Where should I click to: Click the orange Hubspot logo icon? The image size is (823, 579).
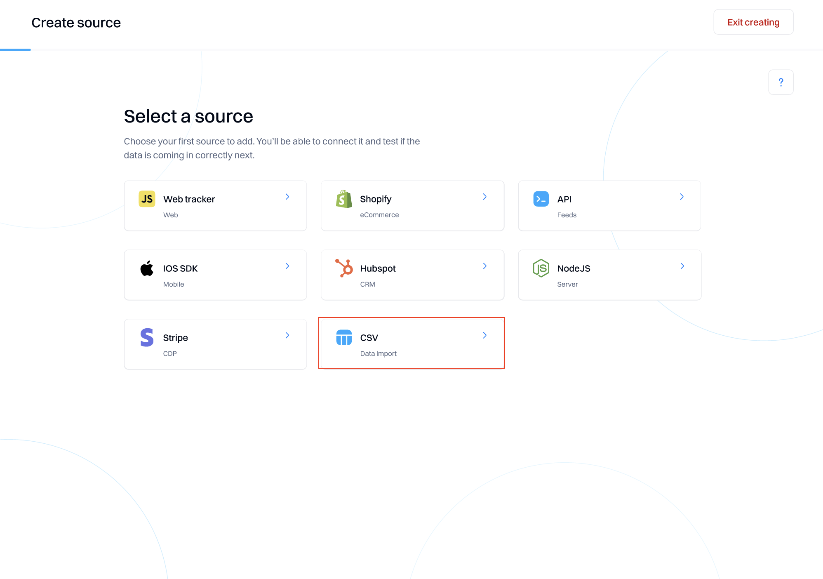coord(344,268)
